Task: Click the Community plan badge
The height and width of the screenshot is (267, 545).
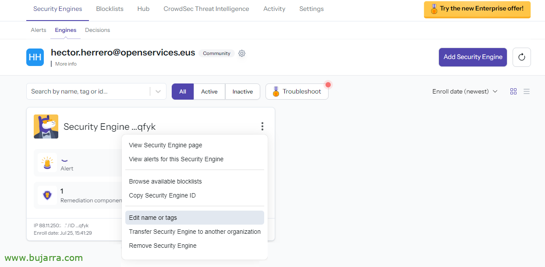Action: (216, 53)
